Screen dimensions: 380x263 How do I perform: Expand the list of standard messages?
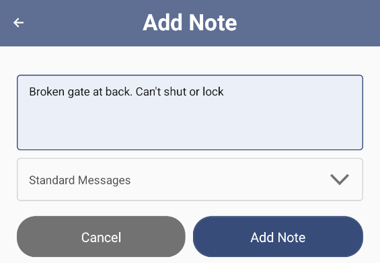pos(190,180)
